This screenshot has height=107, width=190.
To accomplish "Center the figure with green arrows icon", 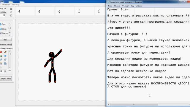I will point(1,56).
